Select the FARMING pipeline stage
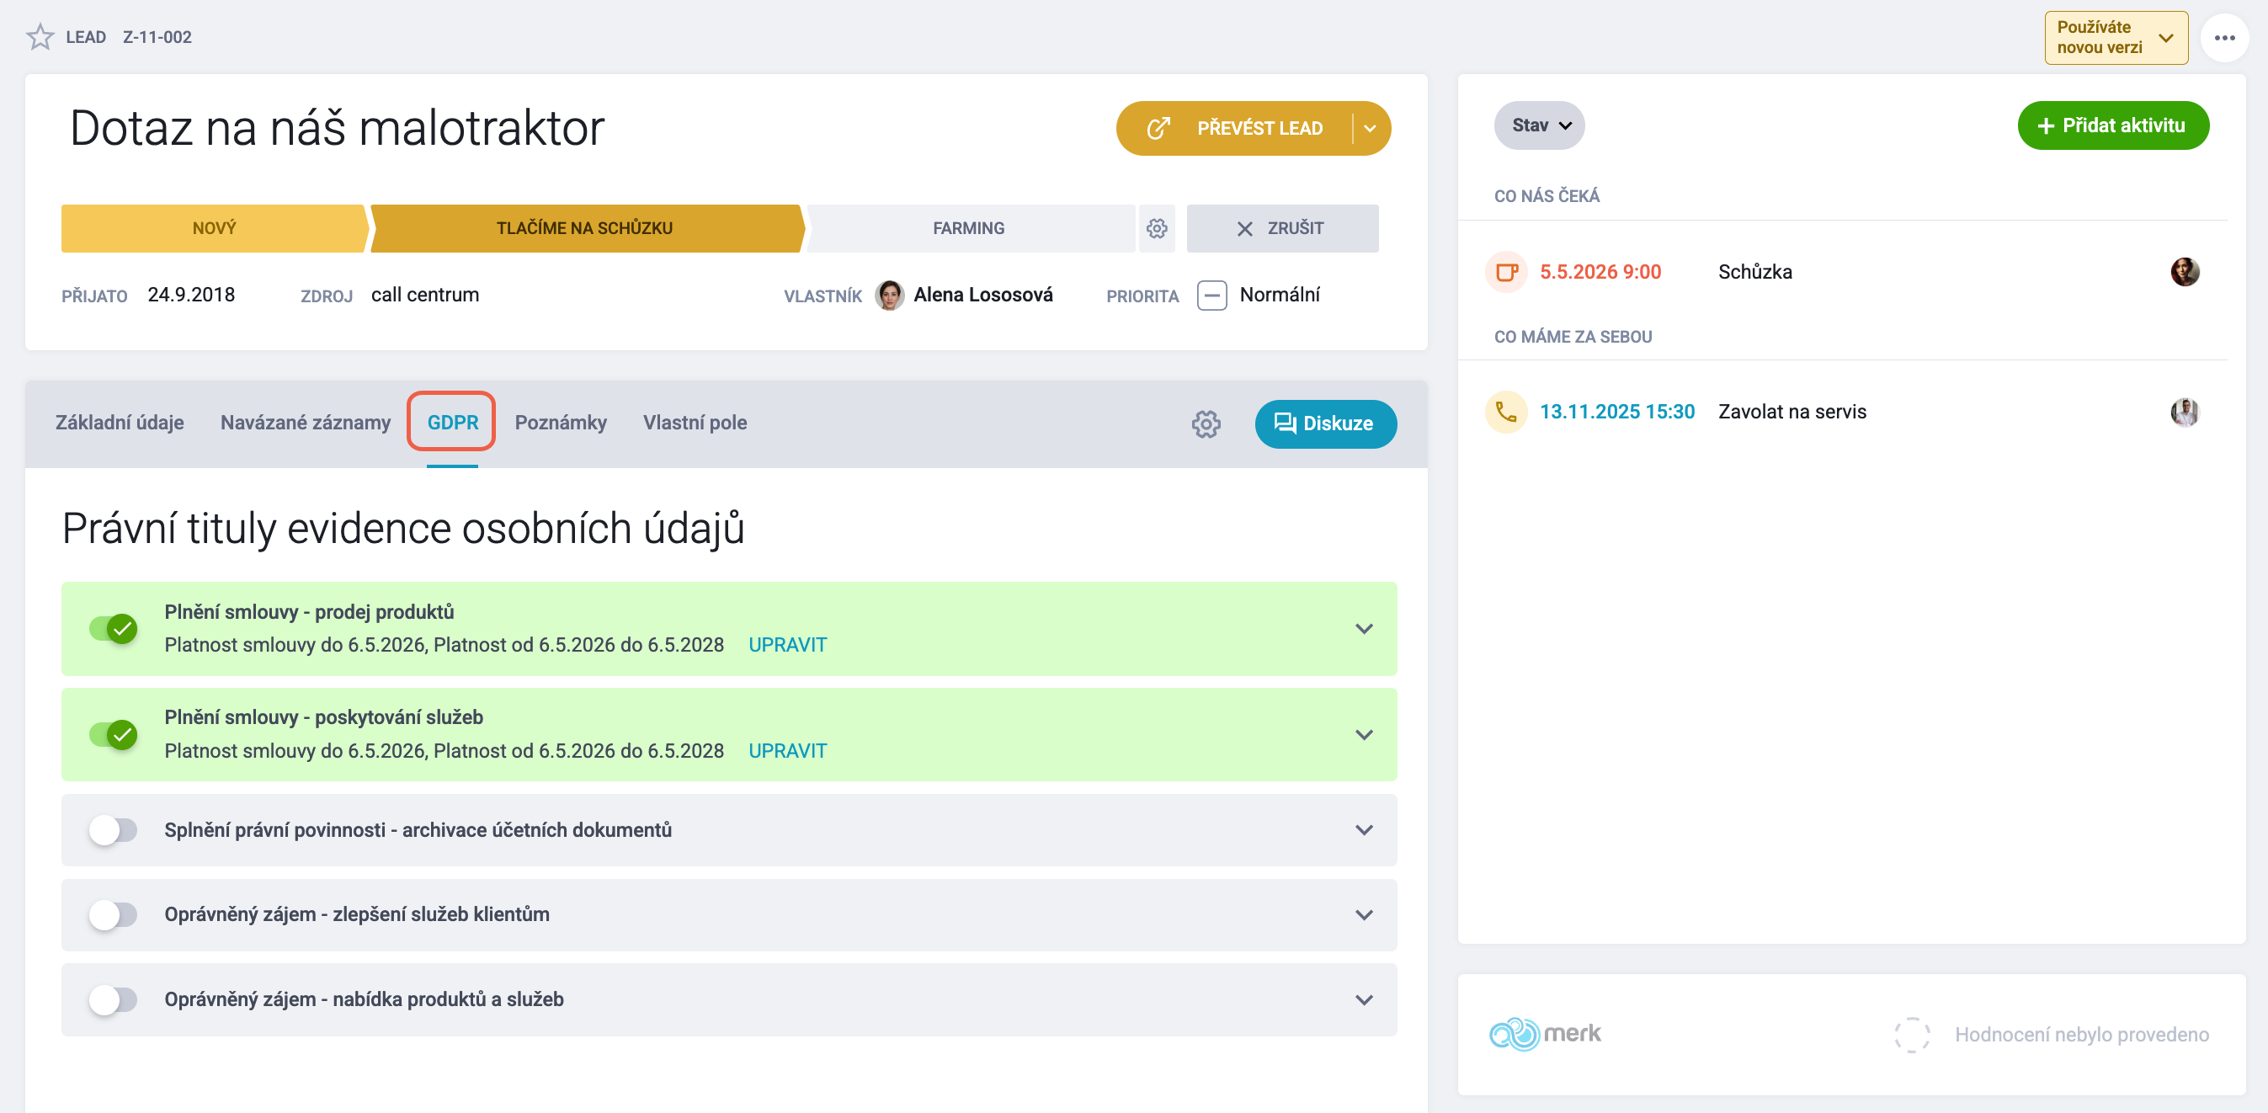The image size is (2268, 1113). pos(968,228)
